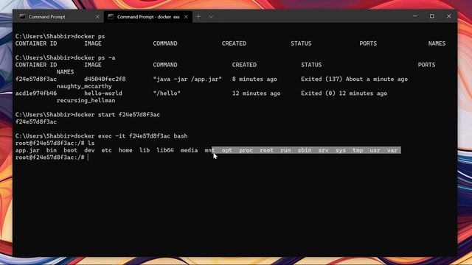The height and width of the screenshot is (265, 472).
Task: Click the terminal icon on docker tab
Action: point(111,17)
